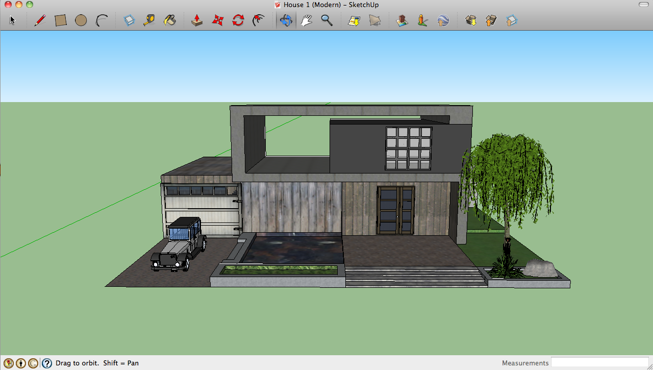Pick the Move tool with red arrows
Image resolution: width=653 pixels, height=370 pixels.
[218, 20]
